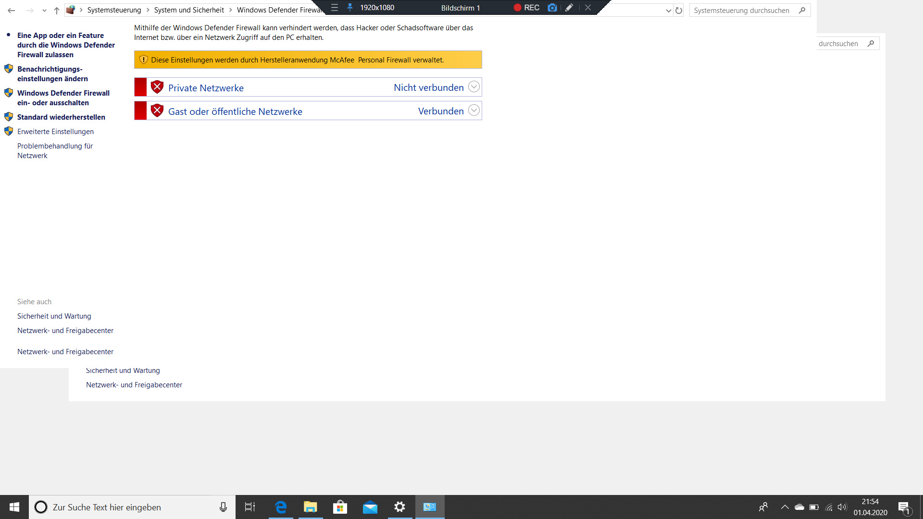Click shield icon beside Firewall ein- oder ausschalten
The width and height of the screenshot is (923, 519).
point(9,93)
